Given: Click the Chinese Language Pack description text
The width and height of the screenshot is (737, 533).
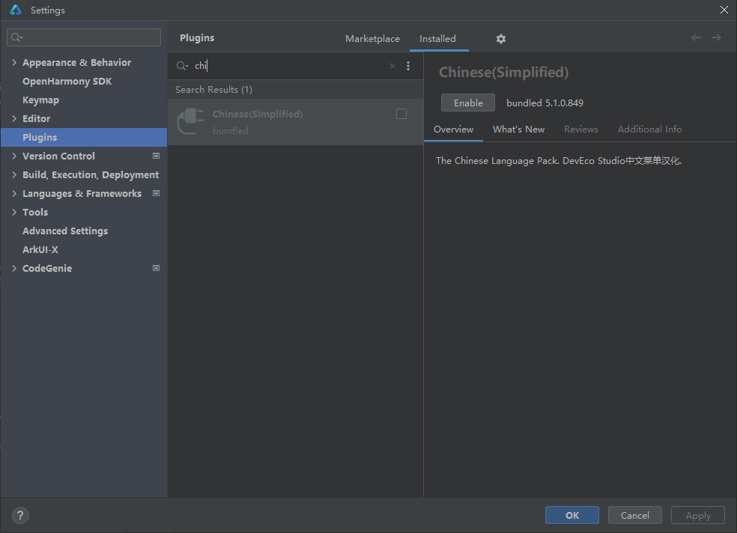Looking at the screenshot, I should 559,161.
